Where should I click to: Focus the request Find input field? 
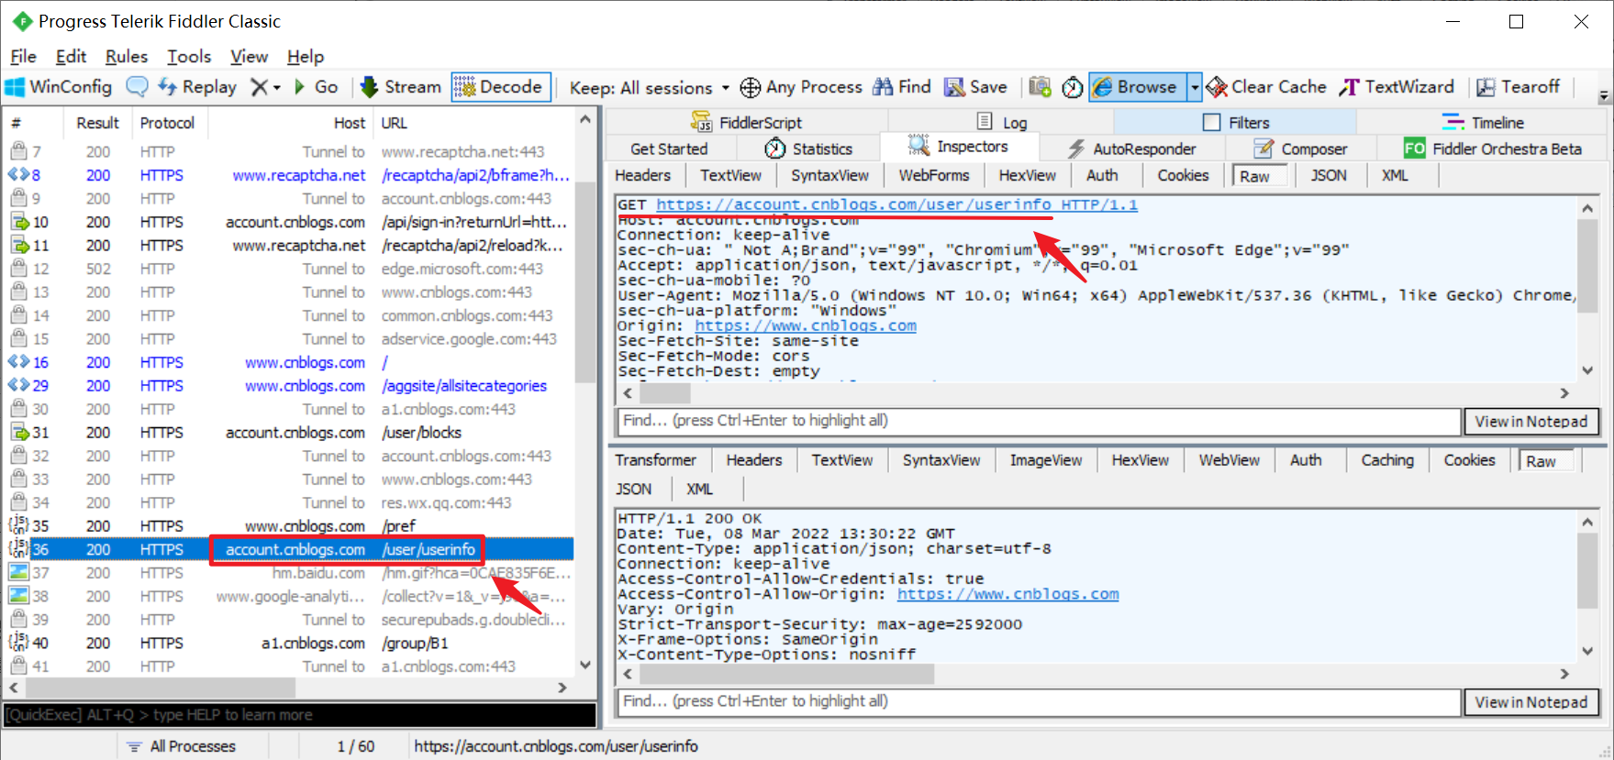click(x=1040, y=421)
